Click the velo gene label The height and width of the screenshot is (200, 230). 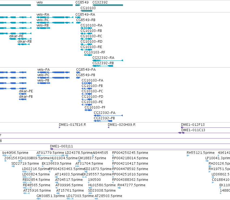pos(39,2)
